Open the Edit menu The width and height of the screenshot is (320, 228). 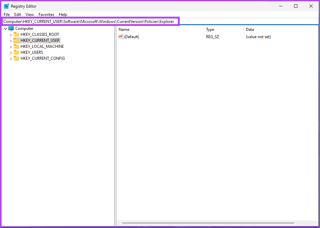click(x=18, y=15)
